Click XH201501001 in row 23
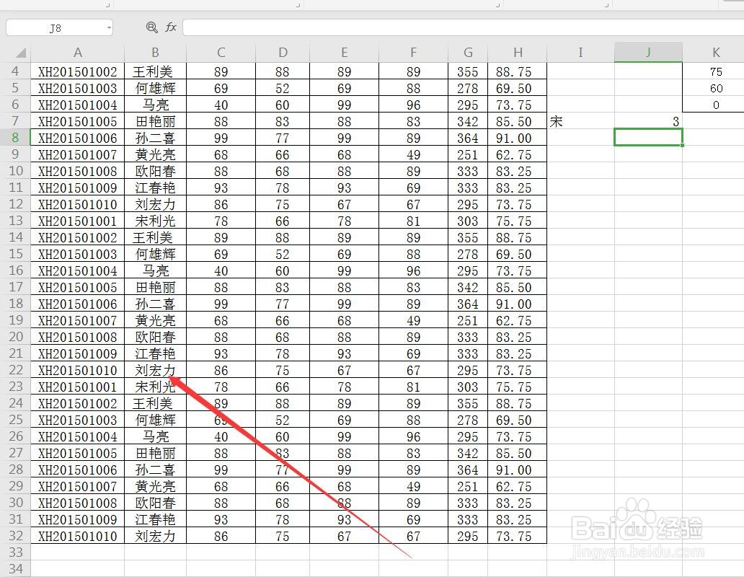This screenshot has width=744, height=577. [78, 387]
